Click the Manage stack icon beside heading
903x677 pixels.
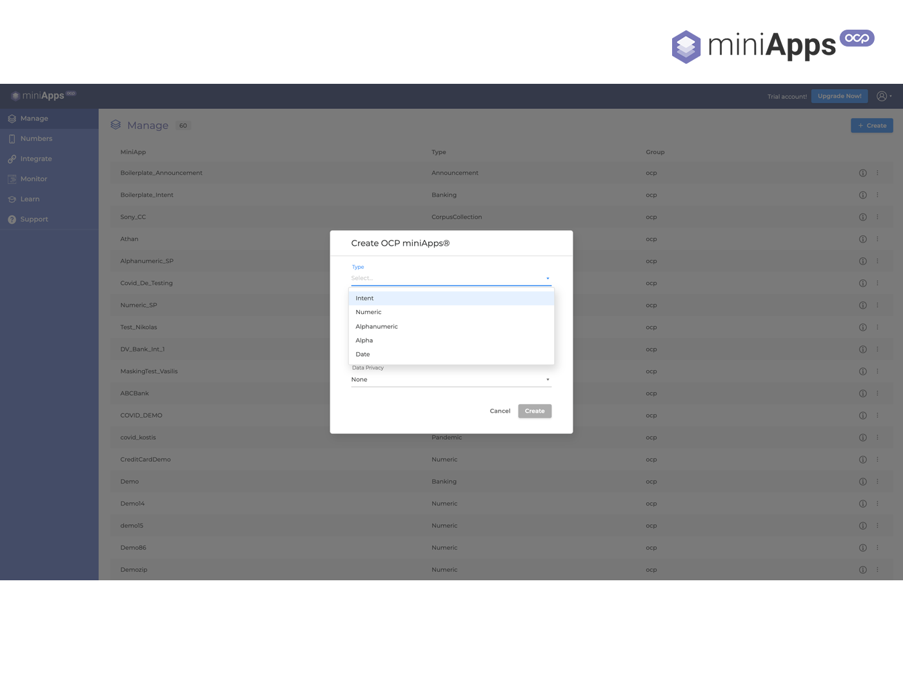pyautogui.click(x=115, y=124)
